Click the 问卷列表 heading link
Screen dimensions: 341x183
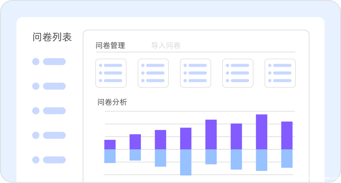click(x=52, y=37)
